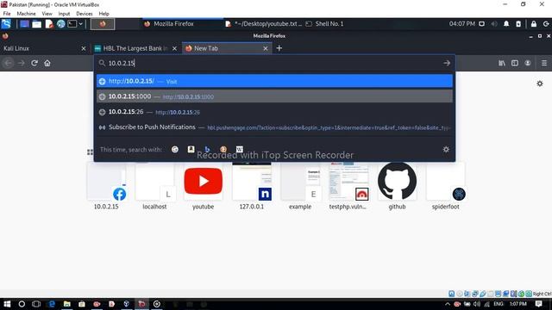Open VirtualBox Input menu
Image resolution: width=552 pixels, height=310 pixels.
[64, 14]
